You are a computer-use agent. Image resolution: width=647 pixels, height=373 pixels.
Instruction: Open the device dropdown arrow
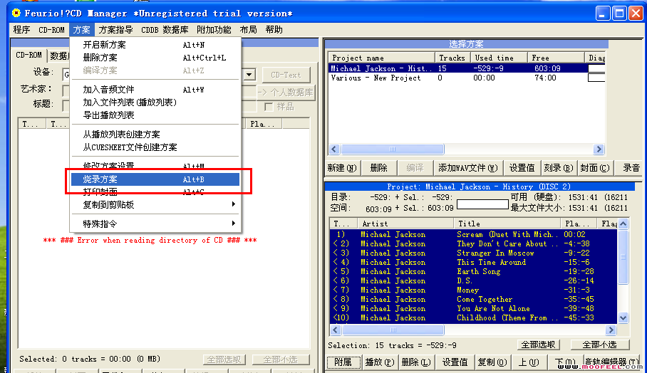tap(249, 75)
